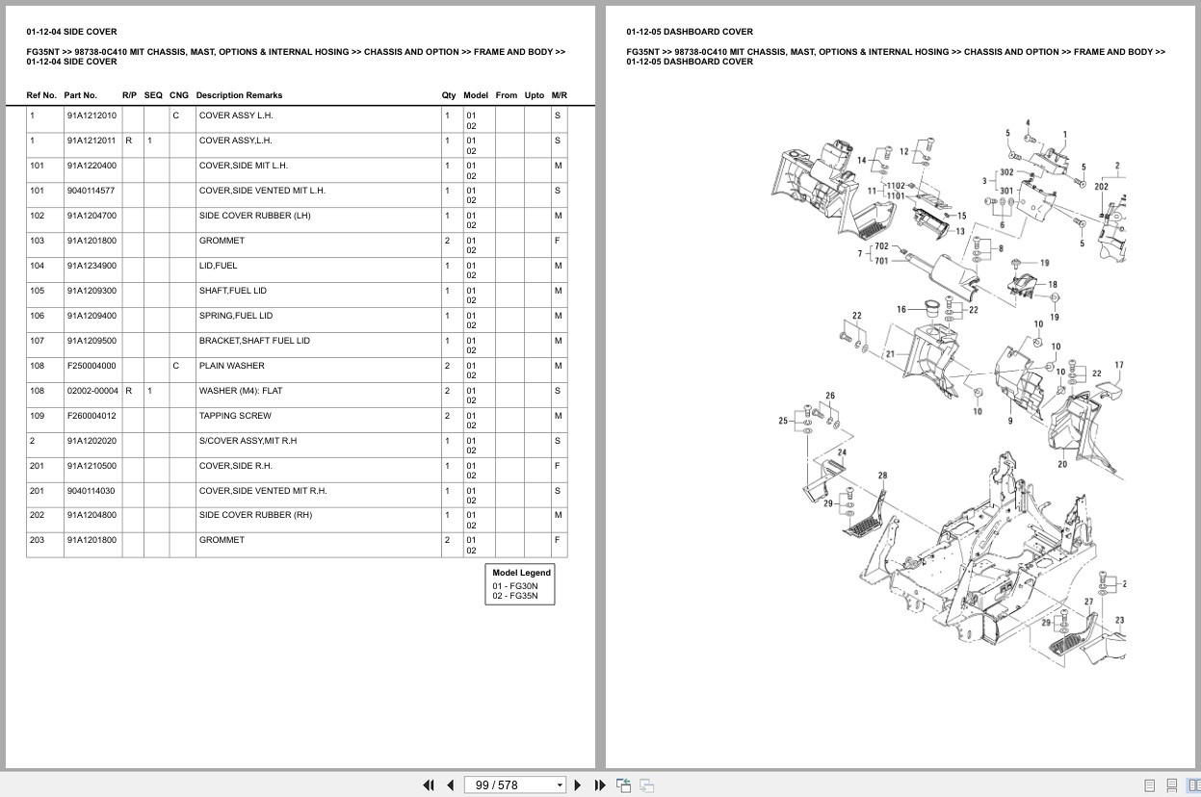The image size is (1201, 797).
Task: Select COVER,SIDE MIT L.H. description
Action: pos(244,166)
